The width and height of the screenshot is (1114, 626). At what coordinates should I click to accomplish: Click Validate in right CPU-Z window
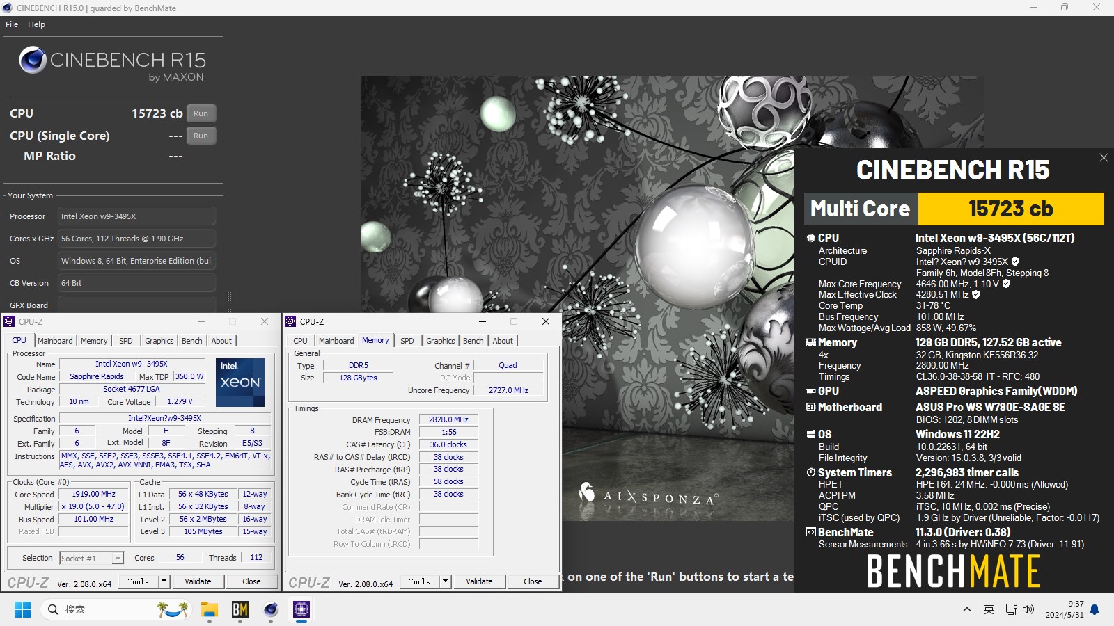479,581
